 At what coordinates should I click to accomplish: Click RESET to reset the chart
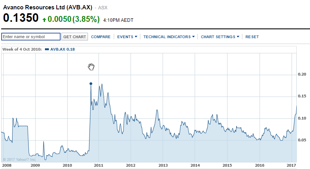pos(252,37)
